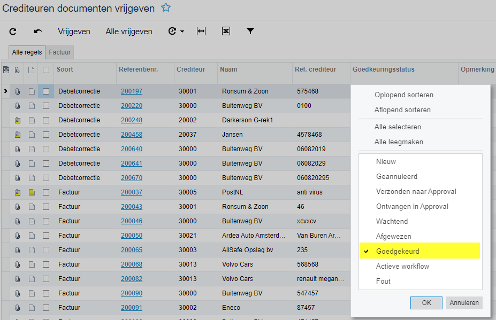Switch to the Factuur tab
This screenshot has width=496, height=320.
pyautogui.click(x=59, y=52)
